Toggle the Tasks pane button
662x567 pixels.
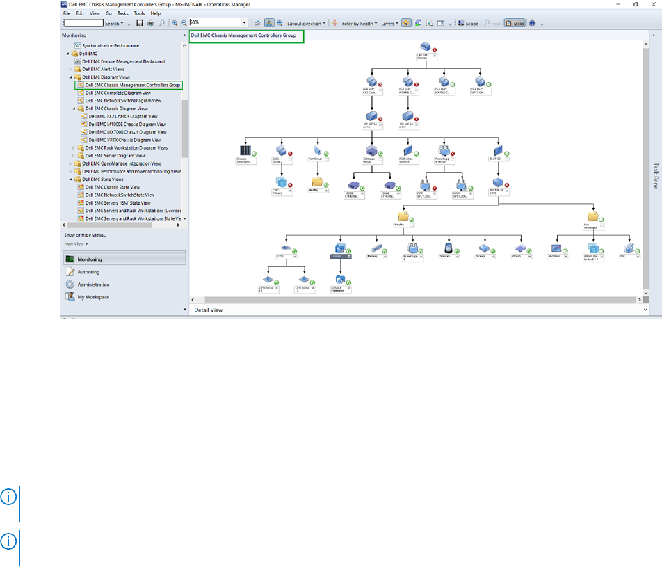(x=515, y=23)
